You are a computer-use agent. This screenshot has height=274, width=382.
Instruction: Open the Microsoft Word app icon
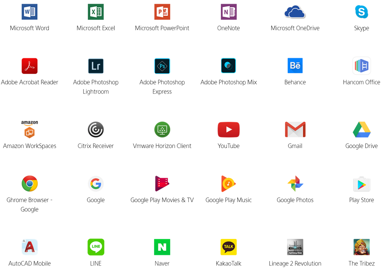click(x=29, y=12)
